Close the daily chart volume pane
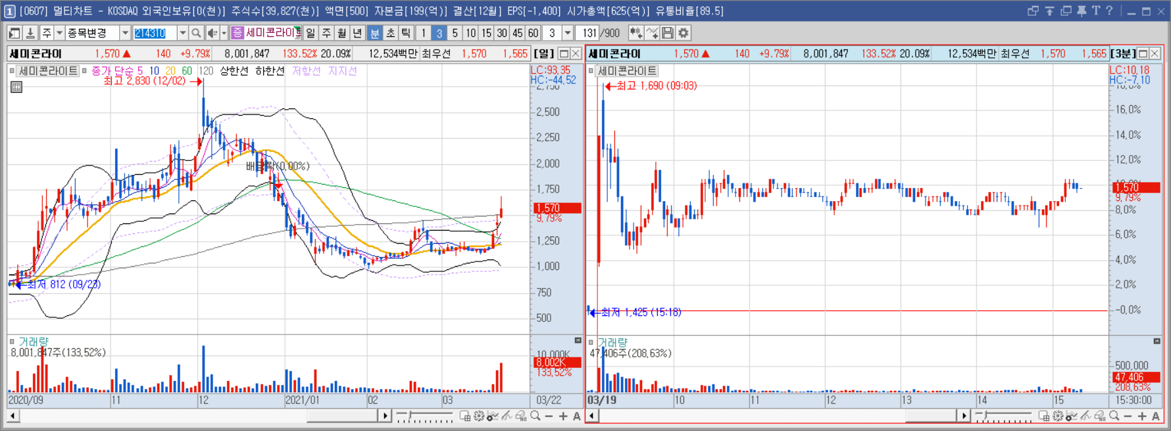This screenshot has height=431, width=1171. pyautogui.click(x=578, y=340)
